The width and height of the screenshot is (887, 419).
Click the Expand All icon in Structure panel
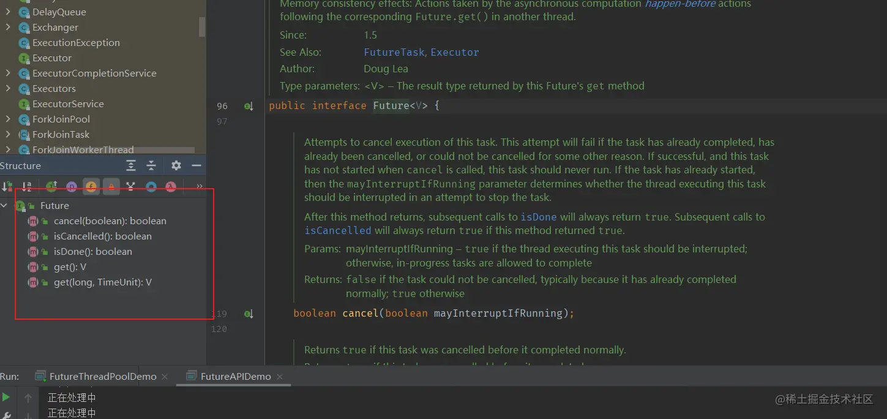tap(131, 166)
